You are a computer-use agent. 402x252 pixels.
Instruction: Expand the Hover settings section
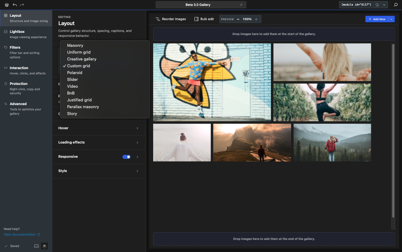(x=99, y=128)
